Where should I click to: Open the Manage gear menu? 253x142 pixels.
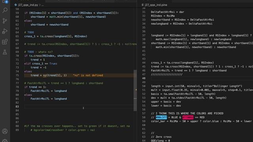5,141
